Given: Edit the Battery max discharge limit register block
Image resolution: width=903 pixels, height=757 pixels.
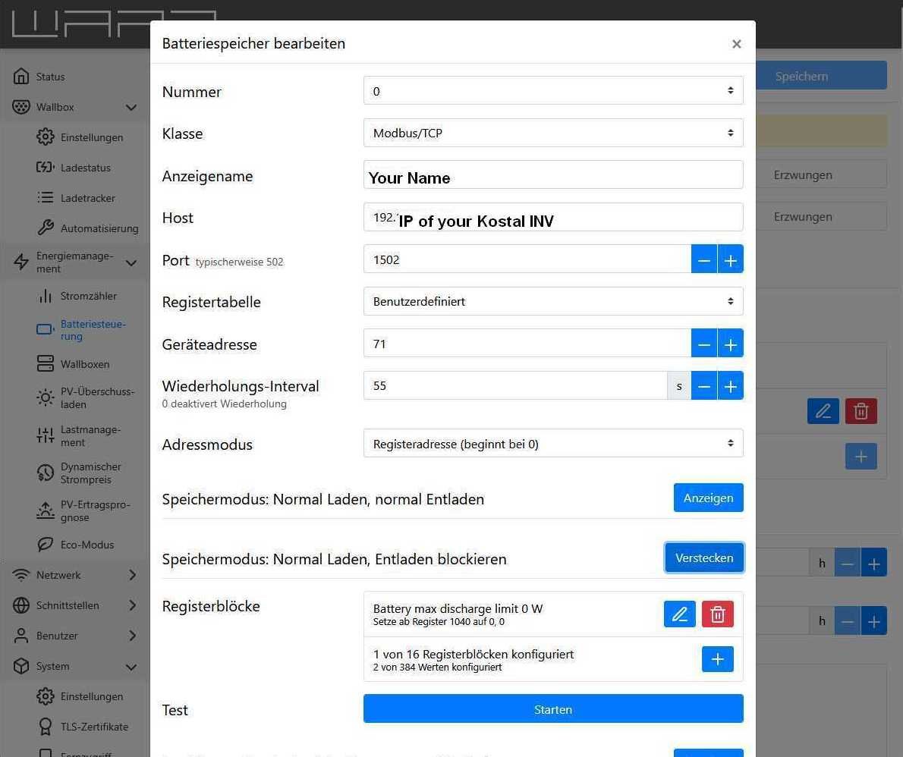Looking at the screenshot, I should 679,614.
